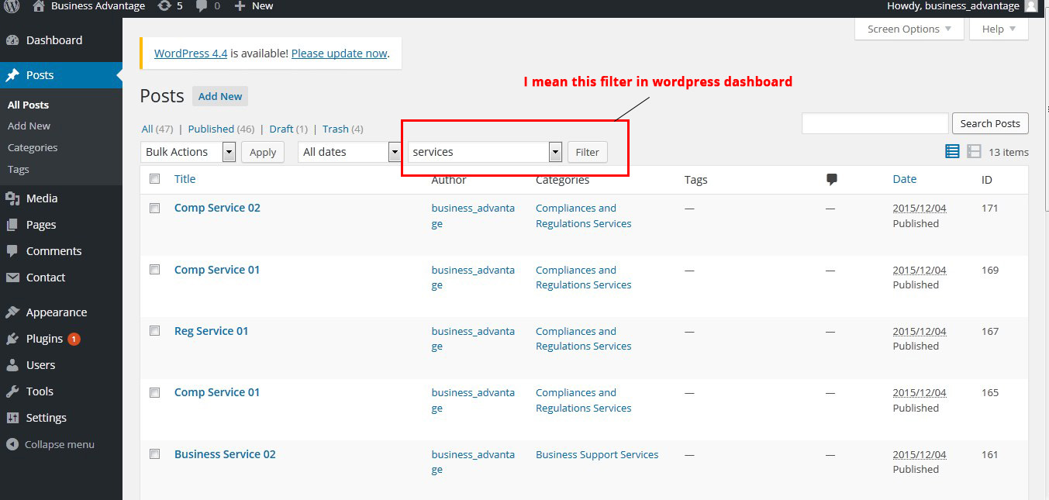The height and width of the screenshot is (500, 1049).
Task: Switch to excerpt view icon
Action: (974, 152)
